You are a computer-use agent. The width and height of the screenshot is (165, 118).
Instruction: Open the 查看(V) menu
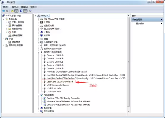click(24, 7)
